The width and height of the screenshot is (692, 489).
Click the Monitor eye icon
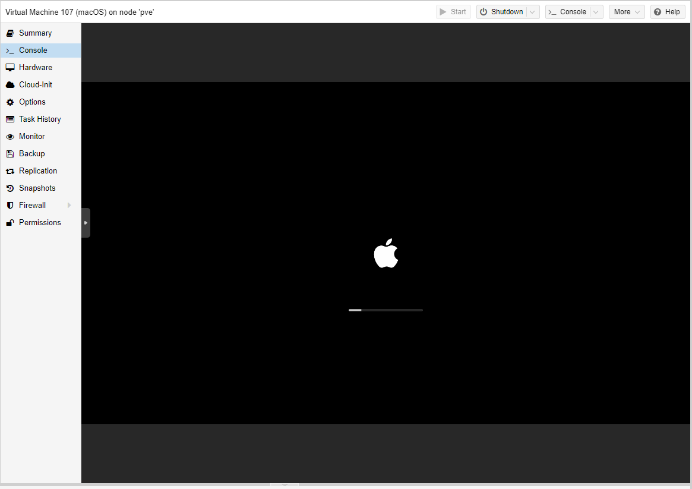[10, 137]
